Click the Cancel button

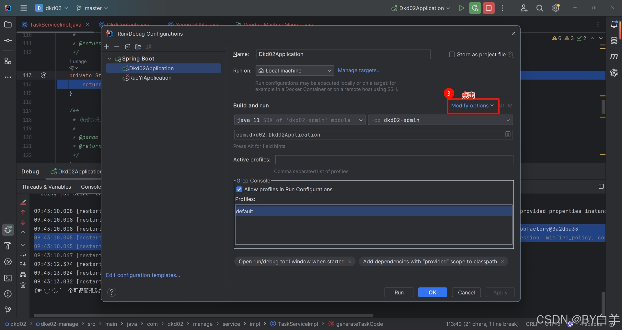(x=466, y=292)
